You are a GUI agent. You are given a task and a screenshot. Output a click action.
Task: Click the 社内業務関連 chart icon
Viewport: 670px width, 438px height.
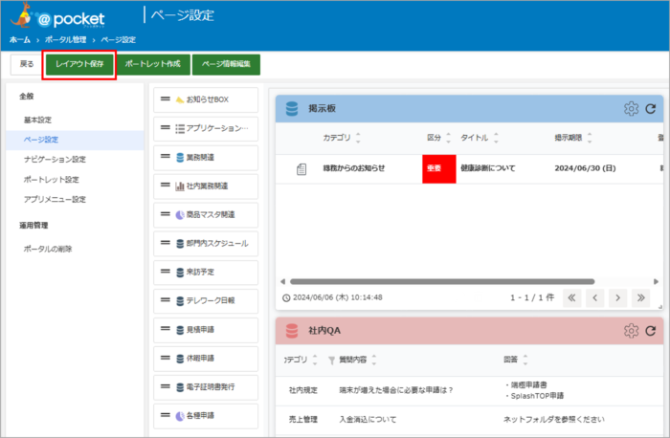click(x=180, y=186)
